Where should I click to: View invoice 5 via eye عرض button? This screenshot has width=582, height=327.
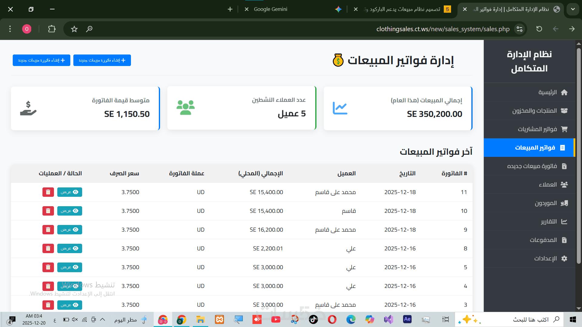[69, 267]
